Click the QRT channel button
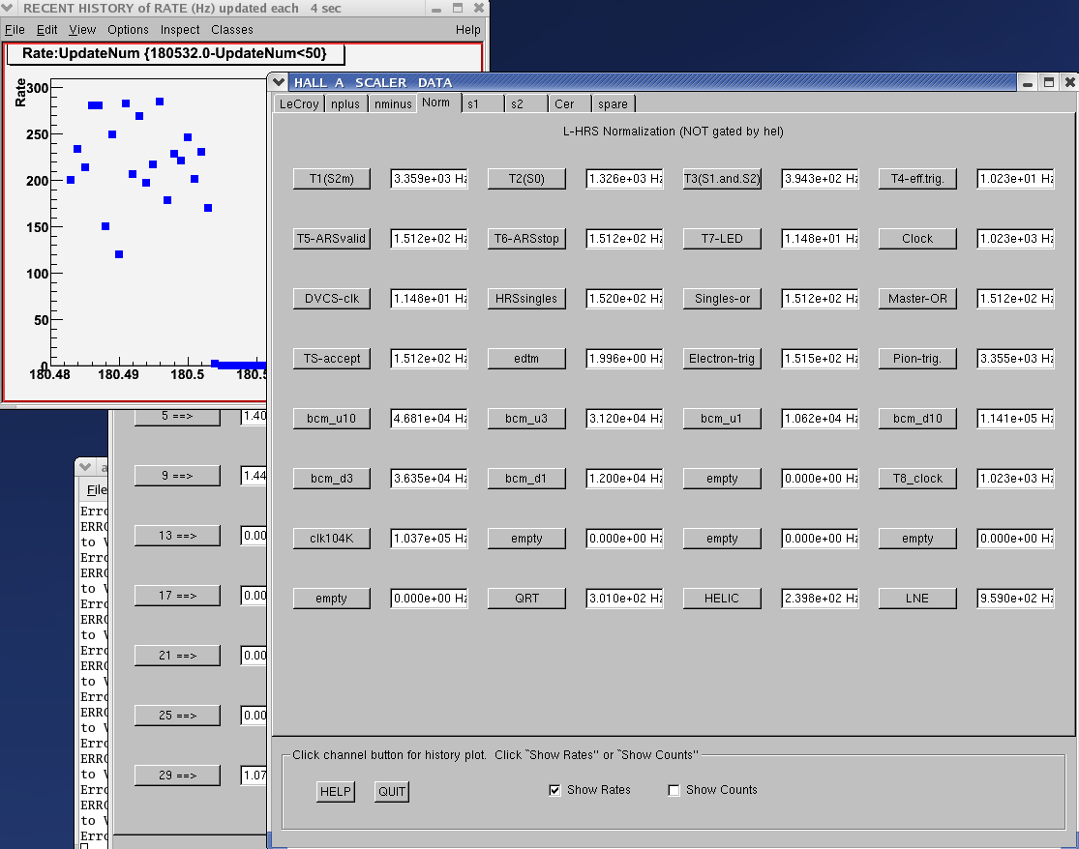1079x849 pixels. [x=526, y=599]
